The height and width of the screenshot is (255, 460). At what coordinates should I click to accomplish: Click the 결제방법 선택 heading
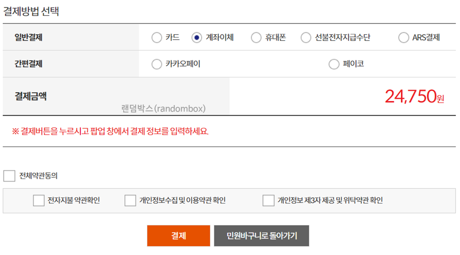[31, 12]
